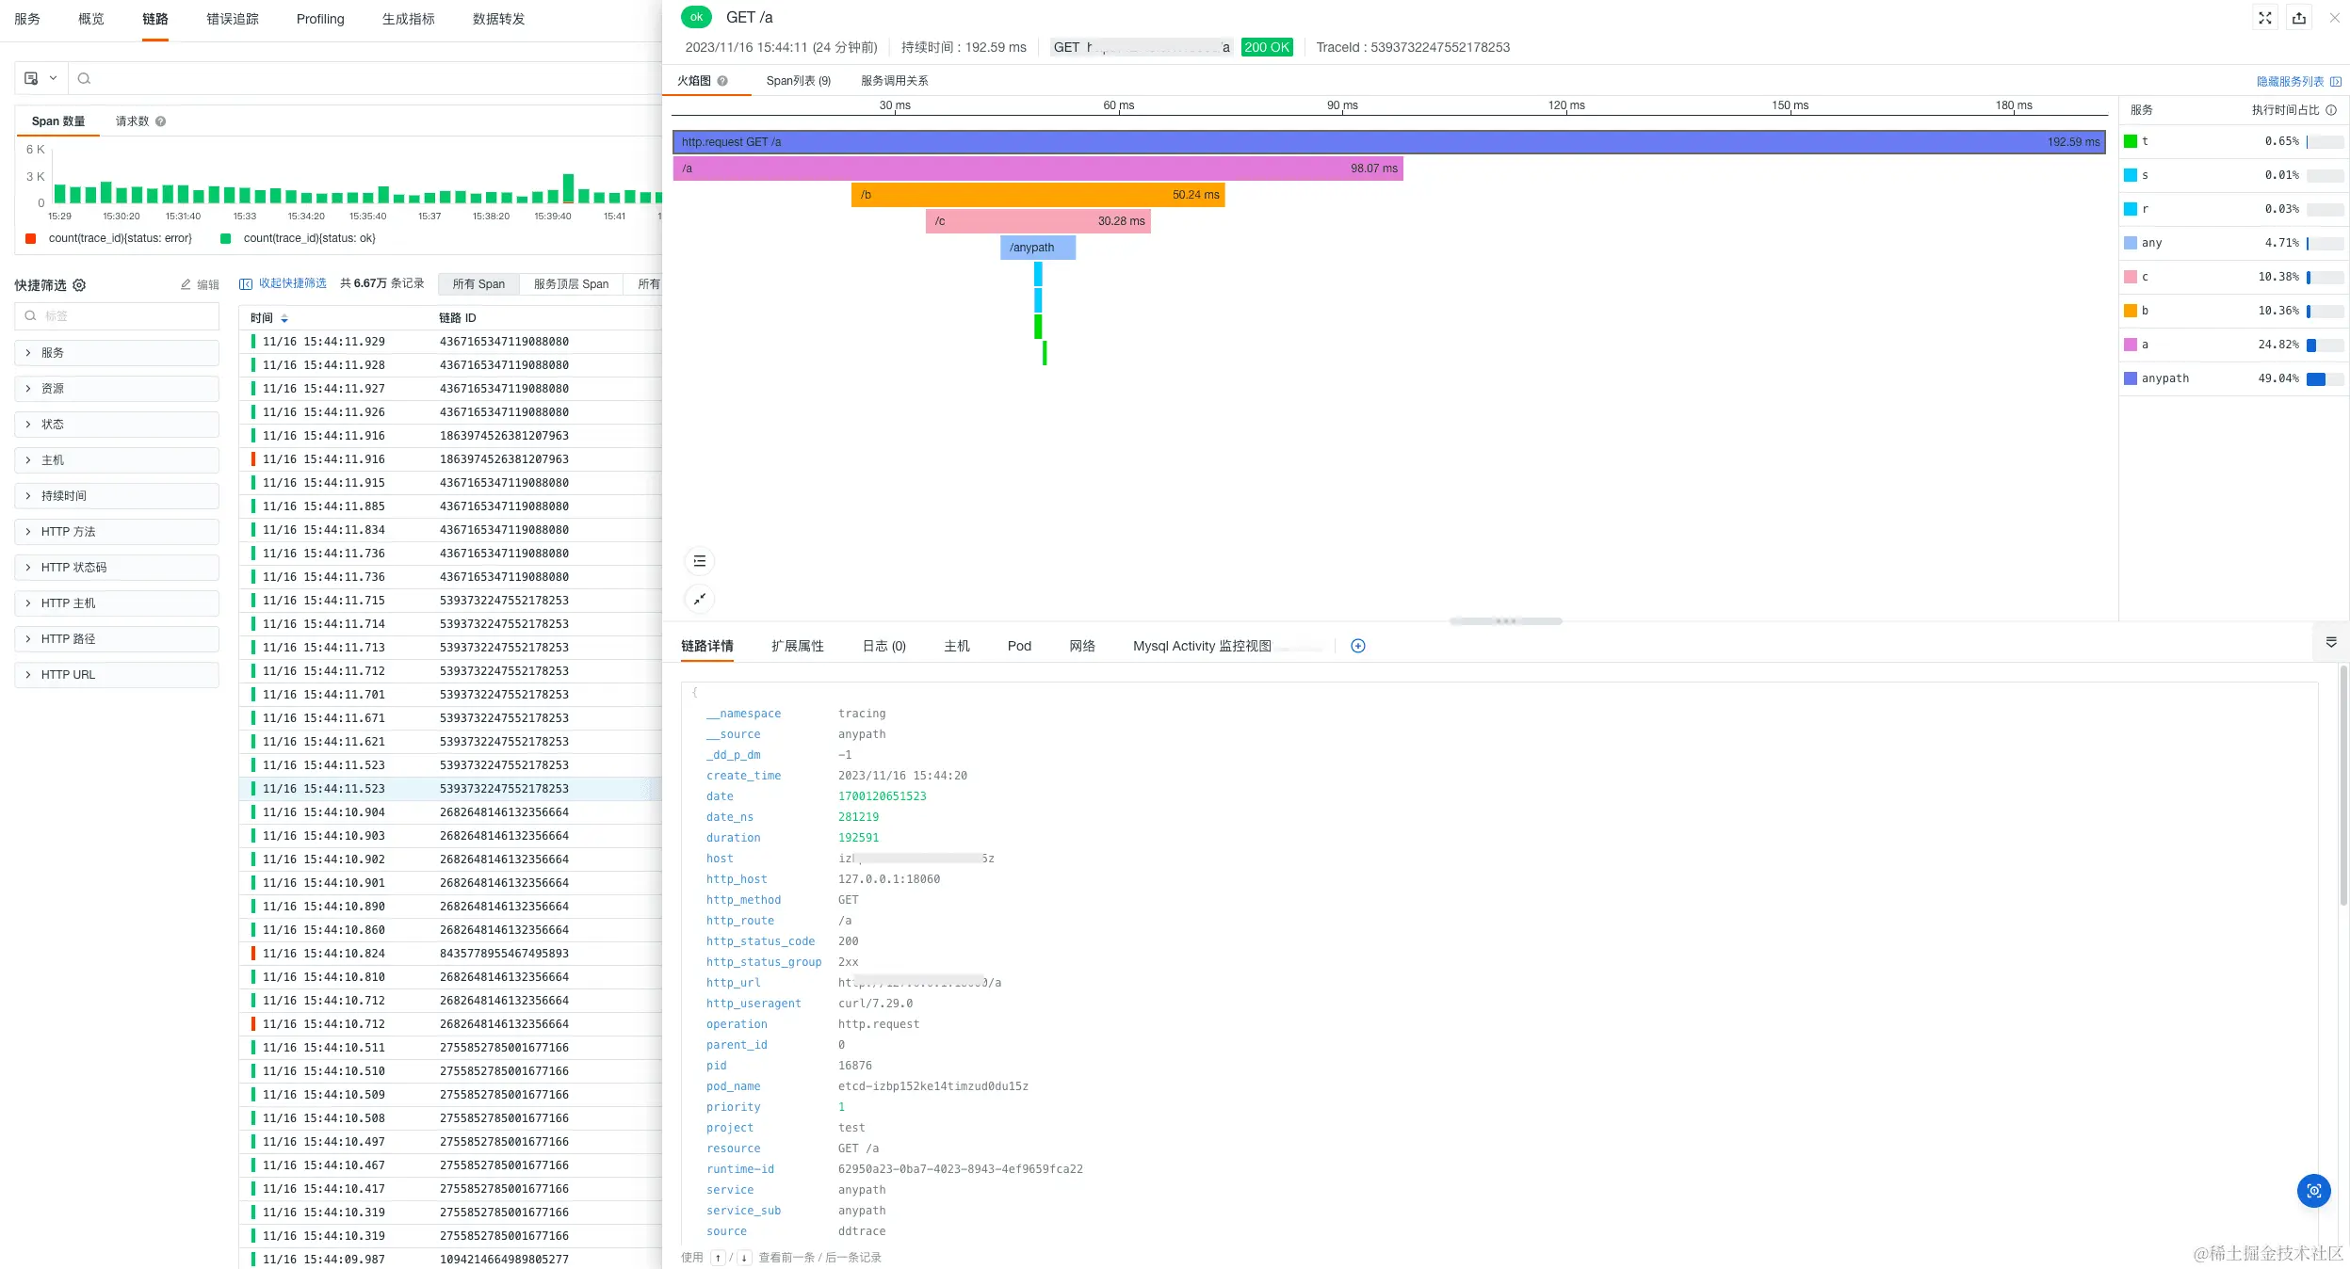Expand the HTTP 状态码 filter group

(73, 568)
